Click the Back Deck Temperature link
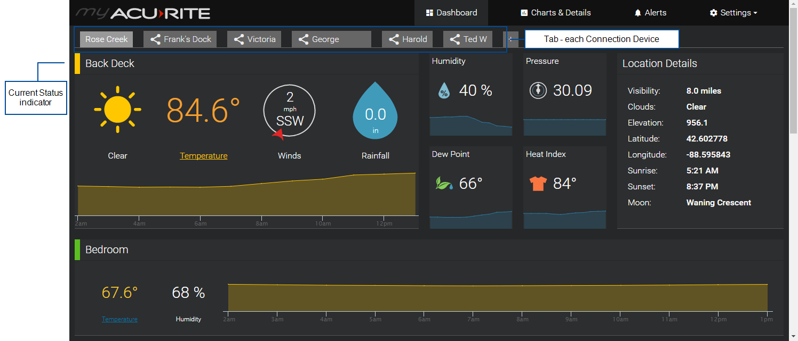798x341 pixels. (203, 156)
